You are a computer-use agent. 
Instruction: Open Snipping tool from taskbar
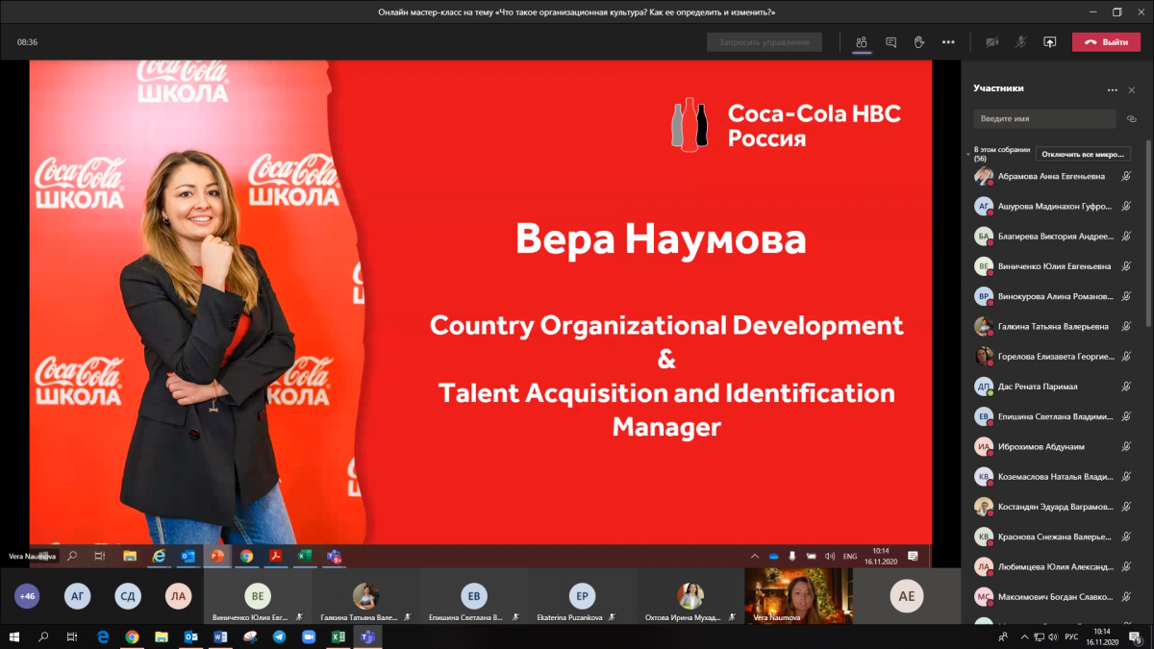click(x=250, y=637)
